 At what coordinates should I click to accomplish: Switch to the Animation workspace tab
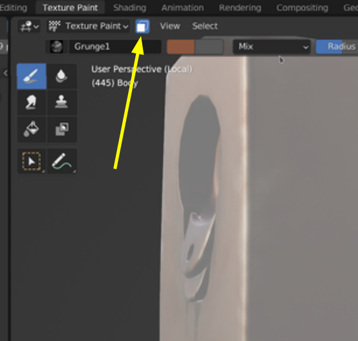point(183,8)
